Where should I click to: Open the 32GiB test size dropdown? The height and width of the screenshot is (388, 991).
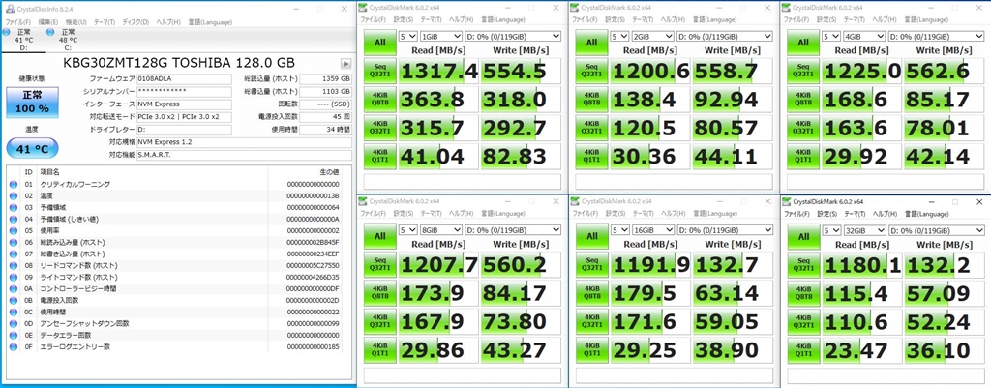tap(864, 229)
